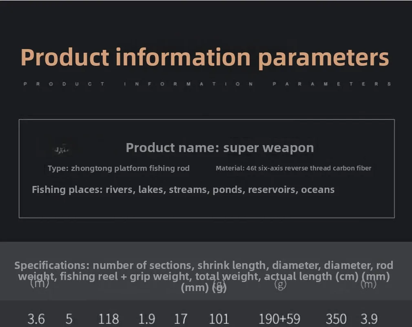Click the "Product information parameters" heading
The image size is (412, 327).
coord(205,57)
